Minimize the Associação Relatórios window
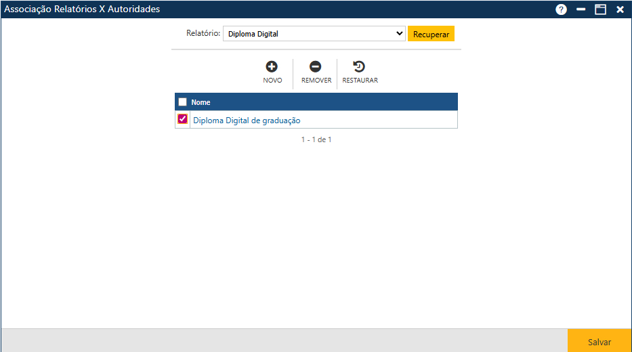The image size is (632, 352). [x=581, y=9]
